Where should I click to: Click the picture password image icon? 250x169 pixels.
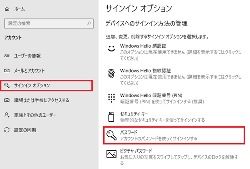point(111,154)
